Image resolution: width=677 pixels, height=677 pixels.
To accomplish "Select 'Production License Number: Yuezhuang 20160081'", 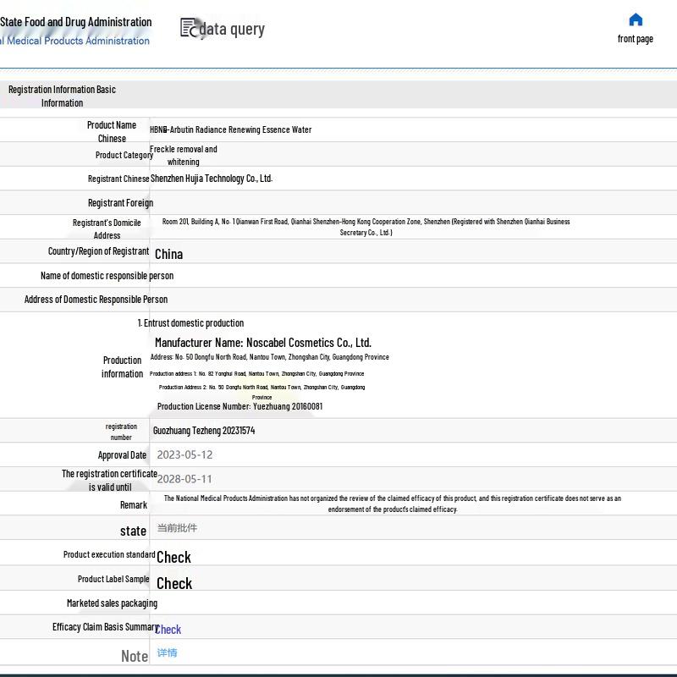I will [239, 406].
